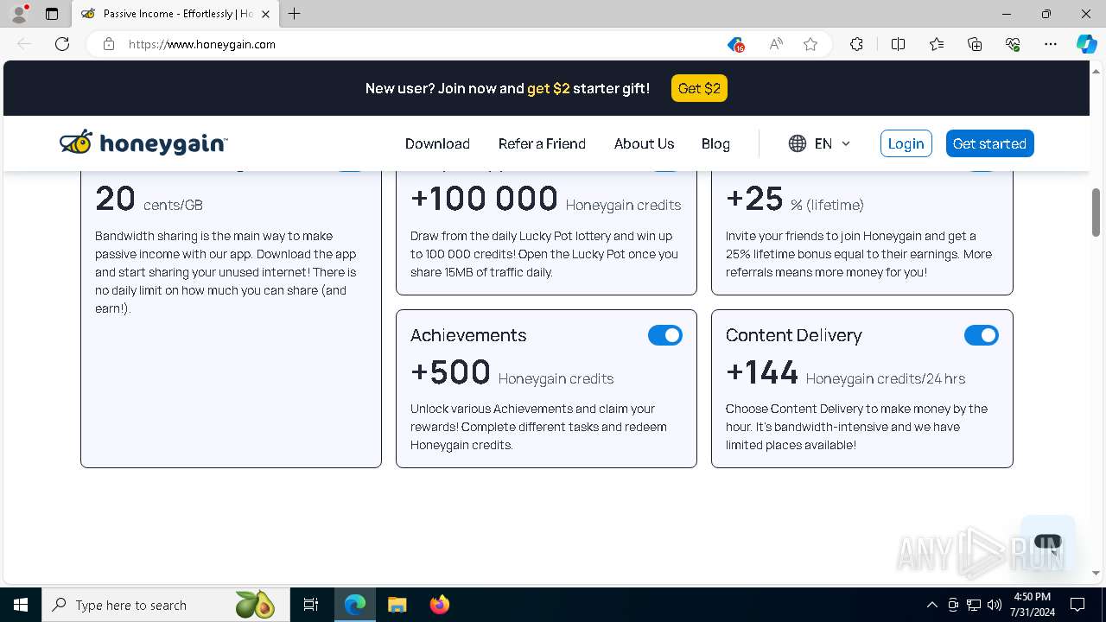Toggle the Achievements switch
This screenshot has width=1106, height=622.
point(665,335)
